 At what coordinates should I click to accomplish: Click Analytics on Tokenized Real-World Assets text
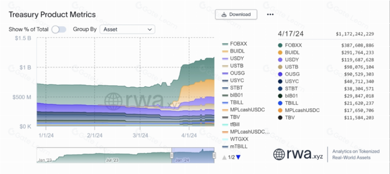(x=356, y=155)
